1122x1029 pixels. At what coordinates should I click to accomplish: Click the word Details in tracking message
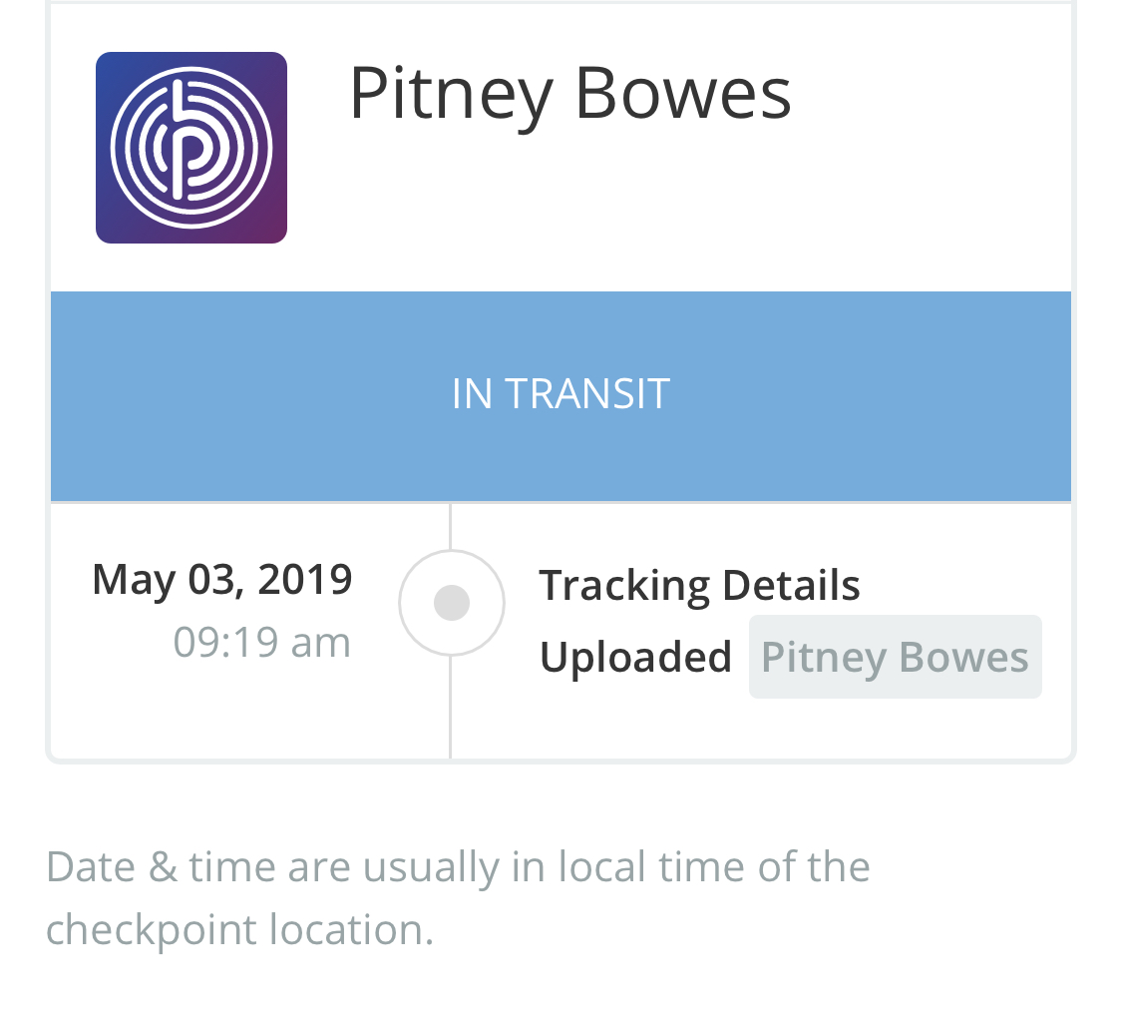791,584
